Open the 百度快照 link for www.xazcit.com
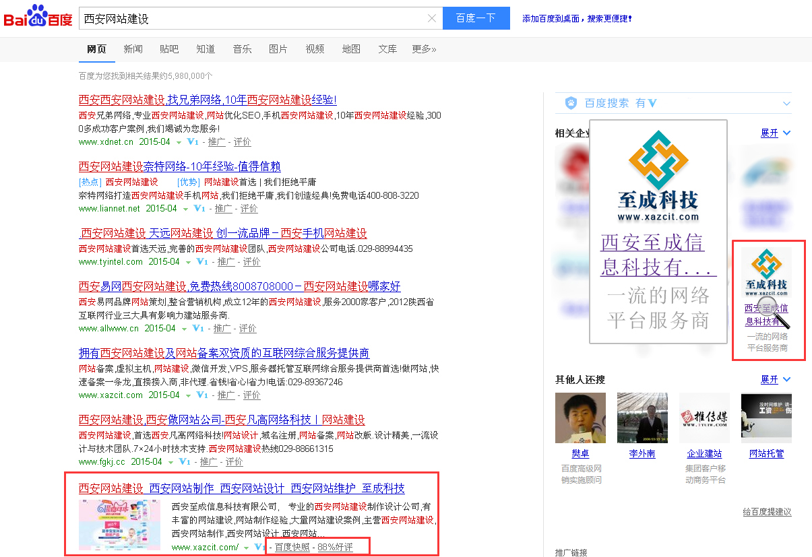The image size is (812, 557). point(292,547)
